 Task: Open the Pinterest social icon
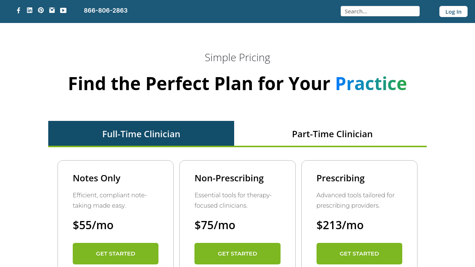[41, 10]
